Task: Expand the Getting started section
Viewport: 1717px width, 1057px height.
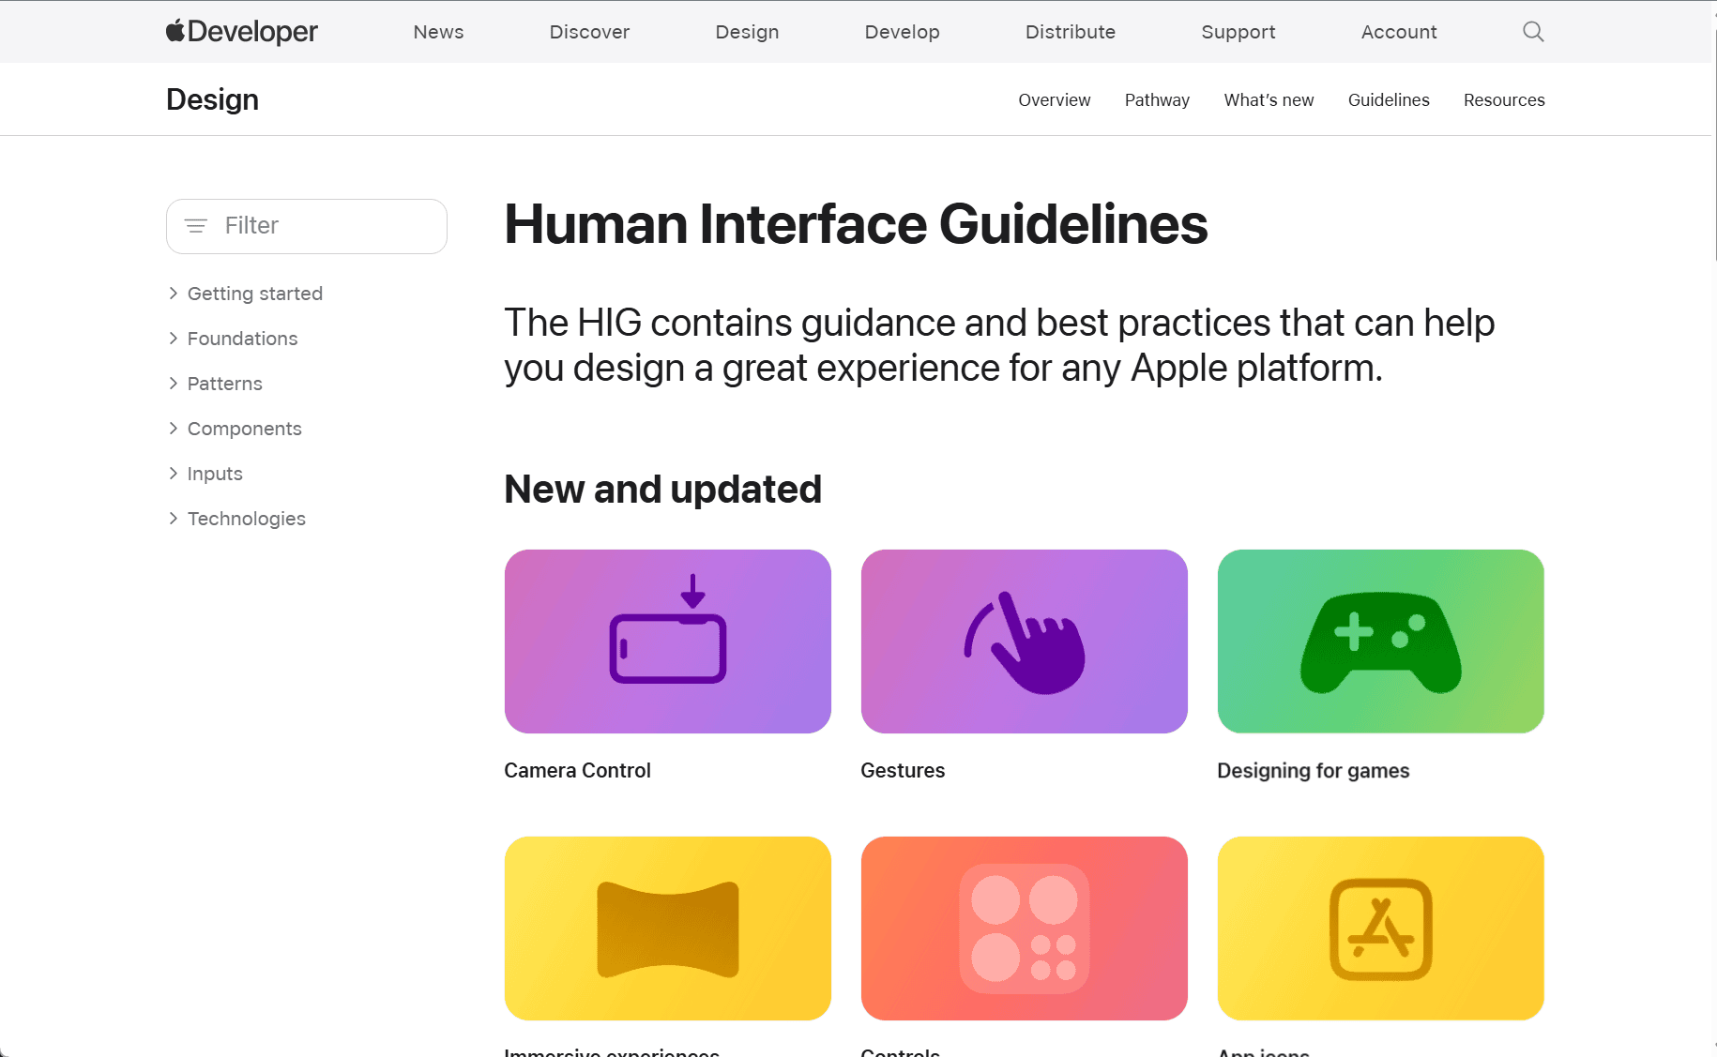Action: coord(174,294)
